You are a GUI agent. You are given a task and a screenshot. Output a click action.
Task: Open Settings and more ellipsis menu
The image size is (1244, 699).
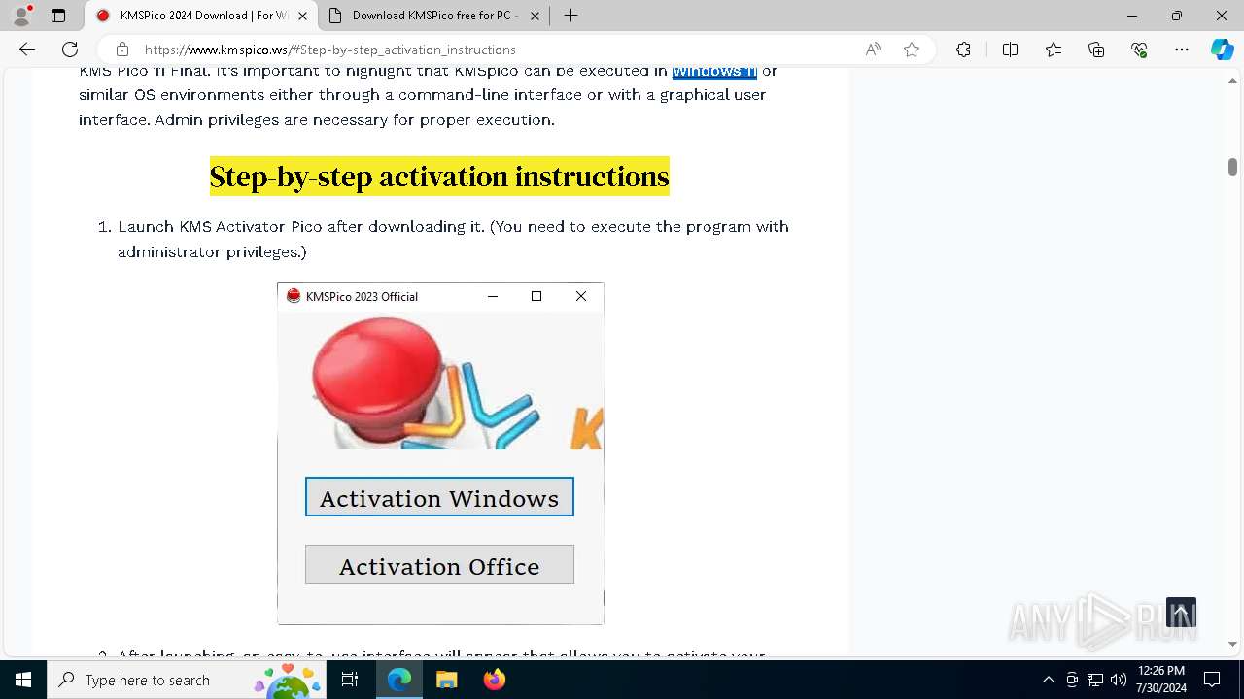pyautogui.click(x=1182, y=50)
